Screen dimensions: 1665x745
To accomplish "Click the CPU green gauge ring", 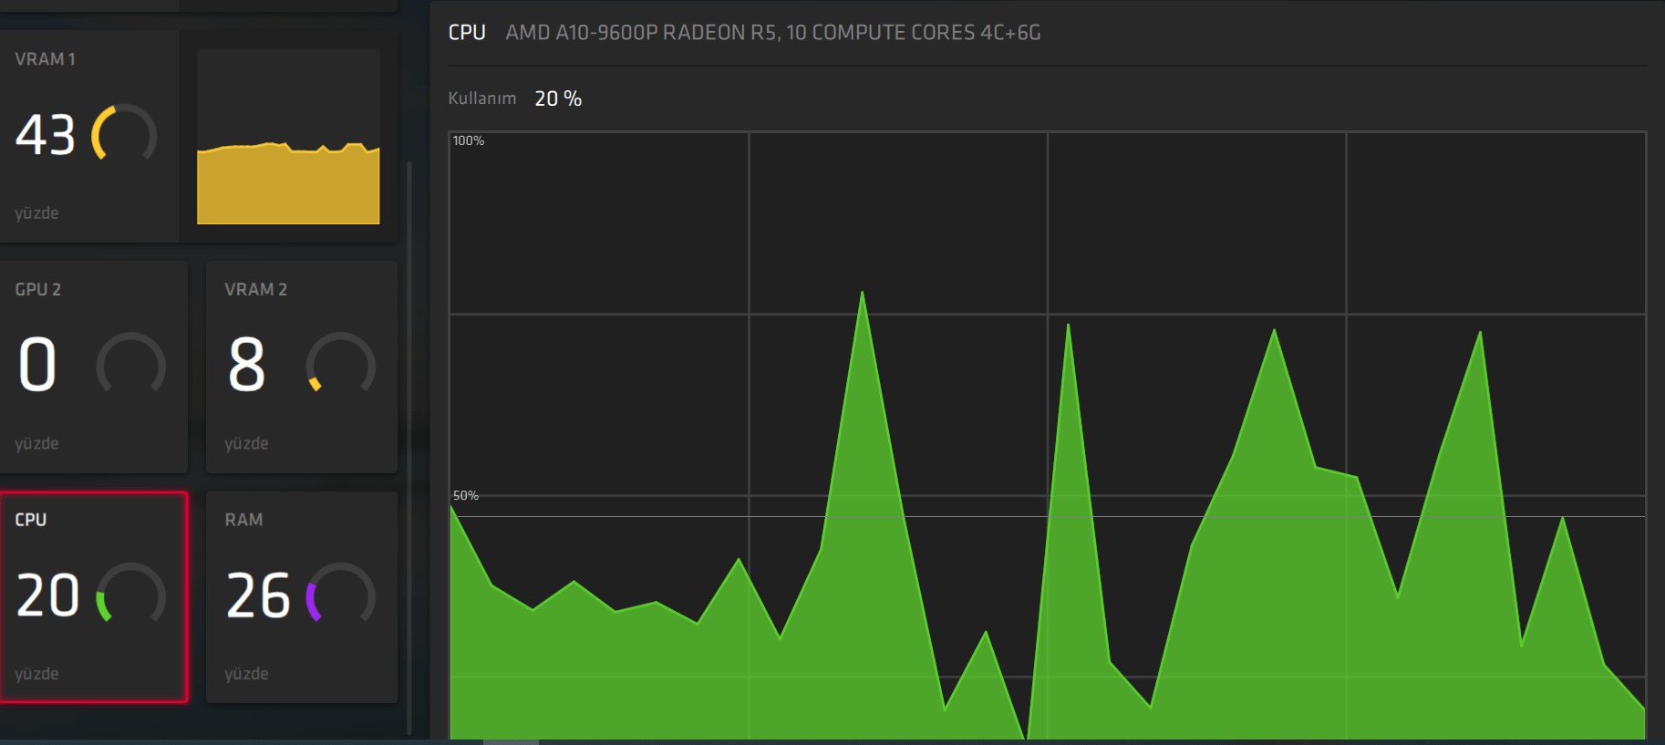I will tap(131, 594).
